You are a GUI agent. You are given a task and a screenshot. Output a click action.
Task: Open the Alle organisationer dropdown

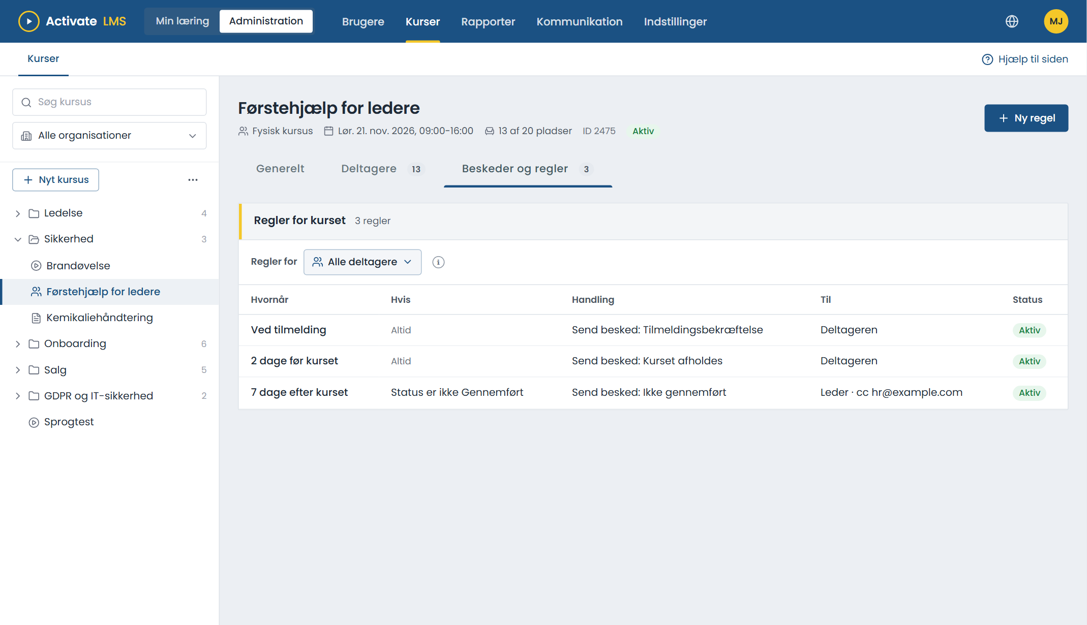109,136
